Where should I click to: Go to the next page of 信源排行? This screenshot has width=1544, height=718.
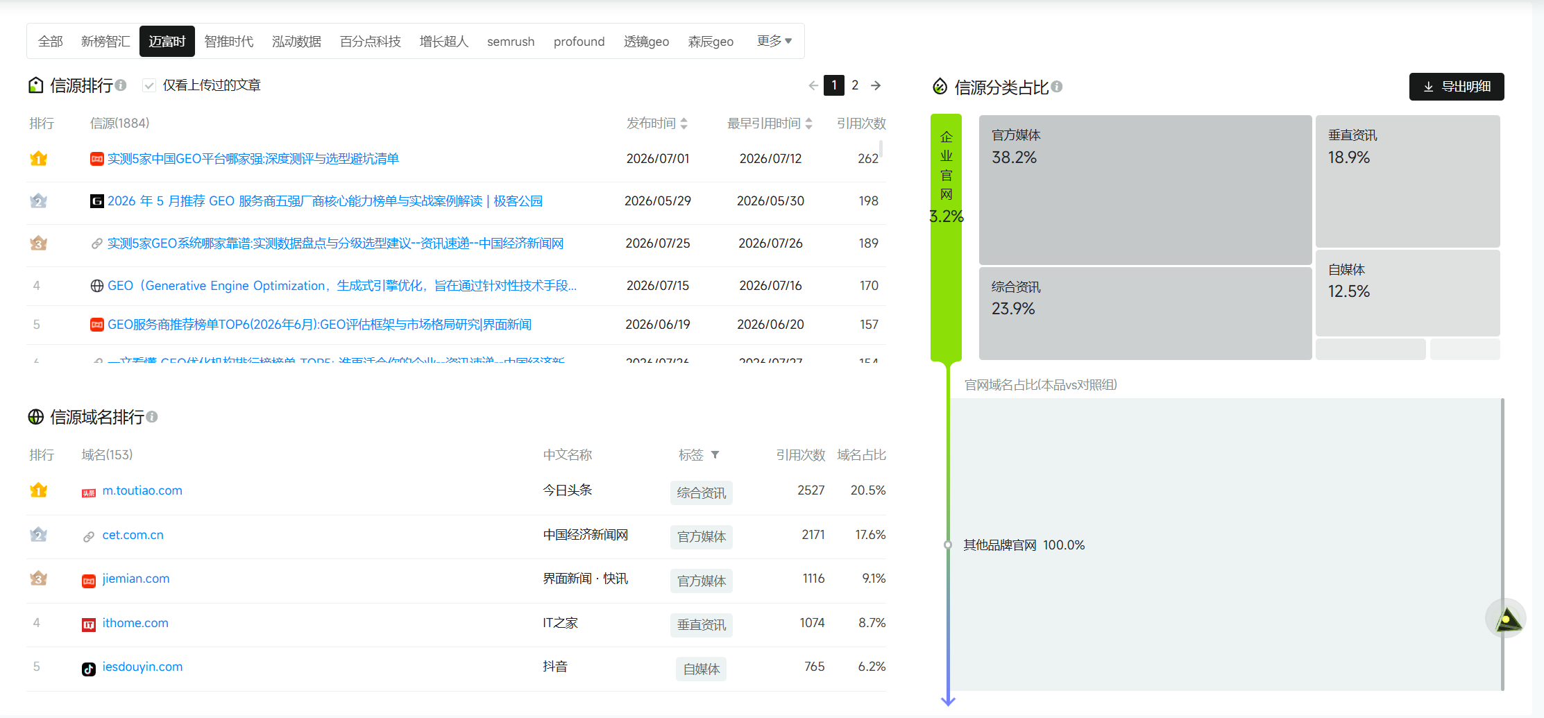click(x=876, y=85)
